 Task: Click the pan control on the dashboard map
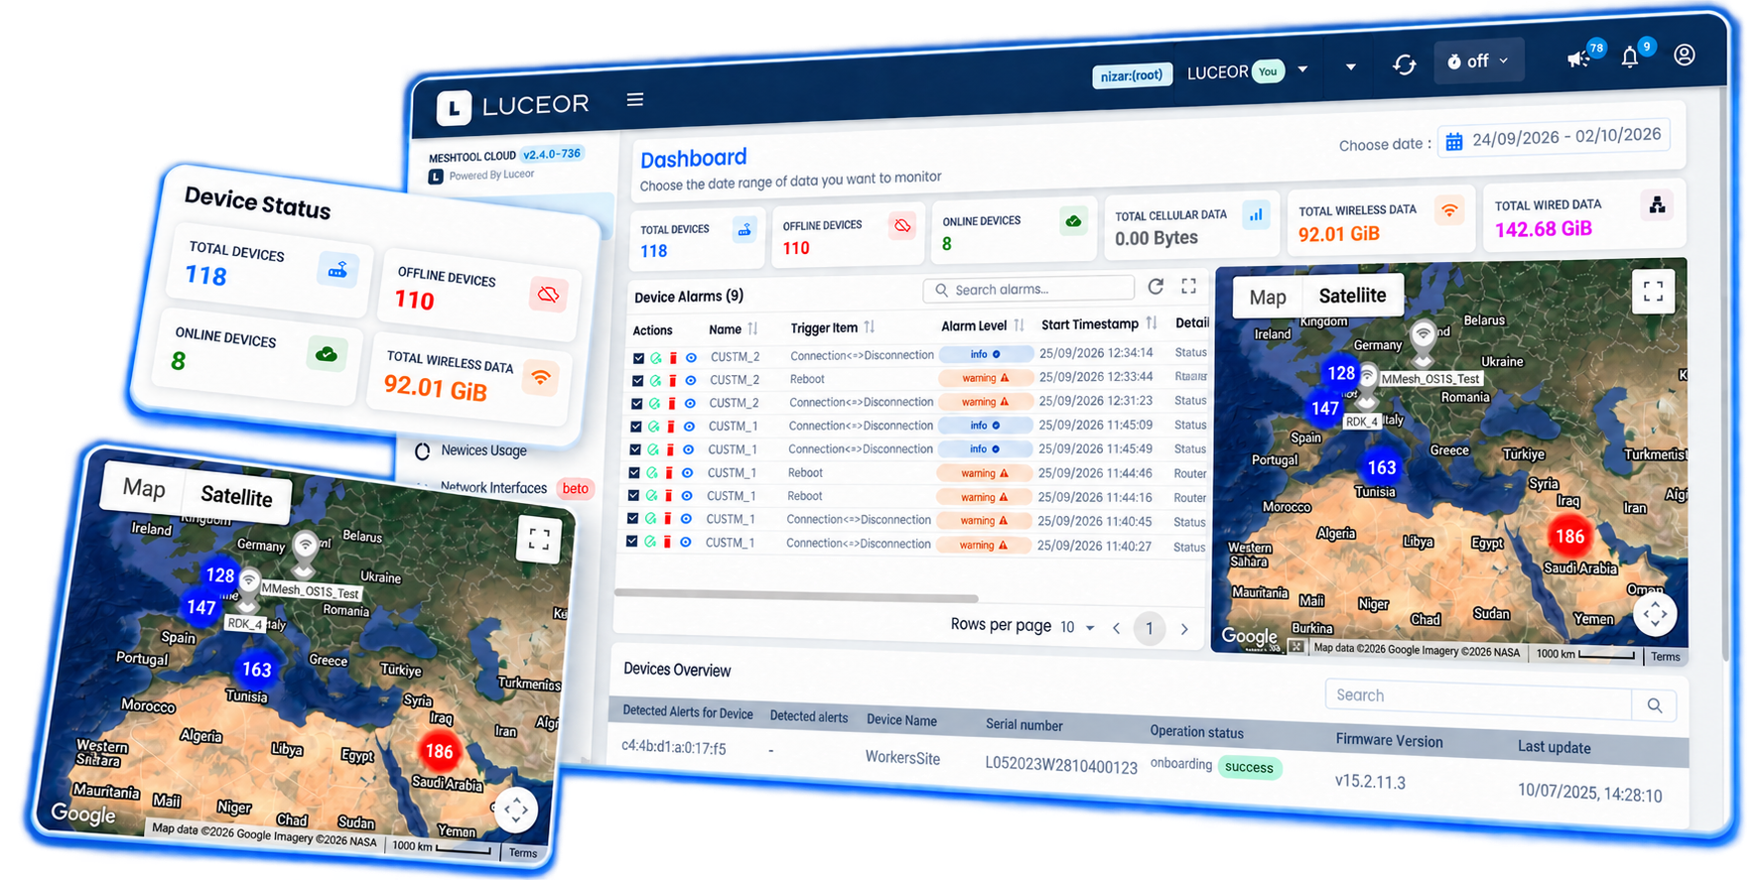point(1655,614)
